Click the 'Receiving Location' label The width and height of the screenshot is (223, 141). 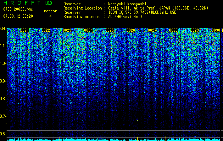click(83, 8)
